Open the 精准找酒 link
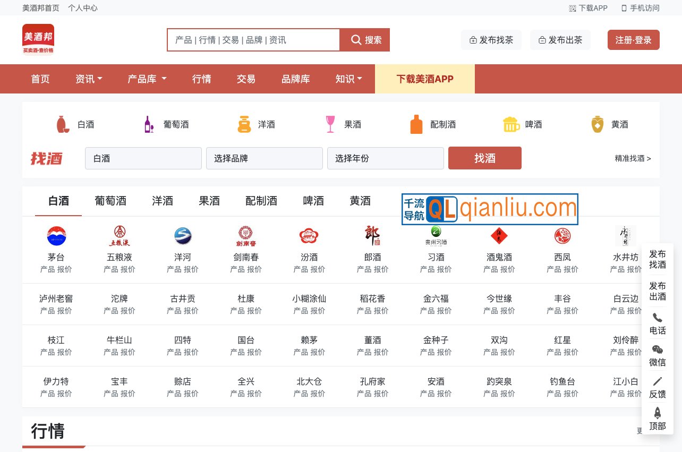 click(633, 158)
